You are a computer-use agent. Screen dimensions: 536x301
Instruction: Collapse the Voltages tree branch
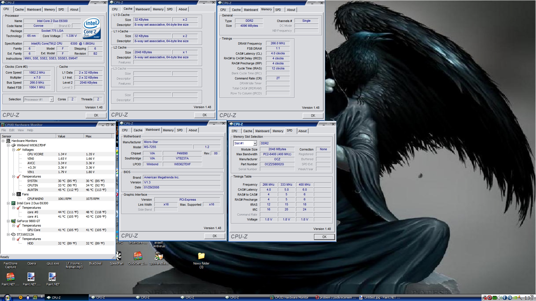13,150
